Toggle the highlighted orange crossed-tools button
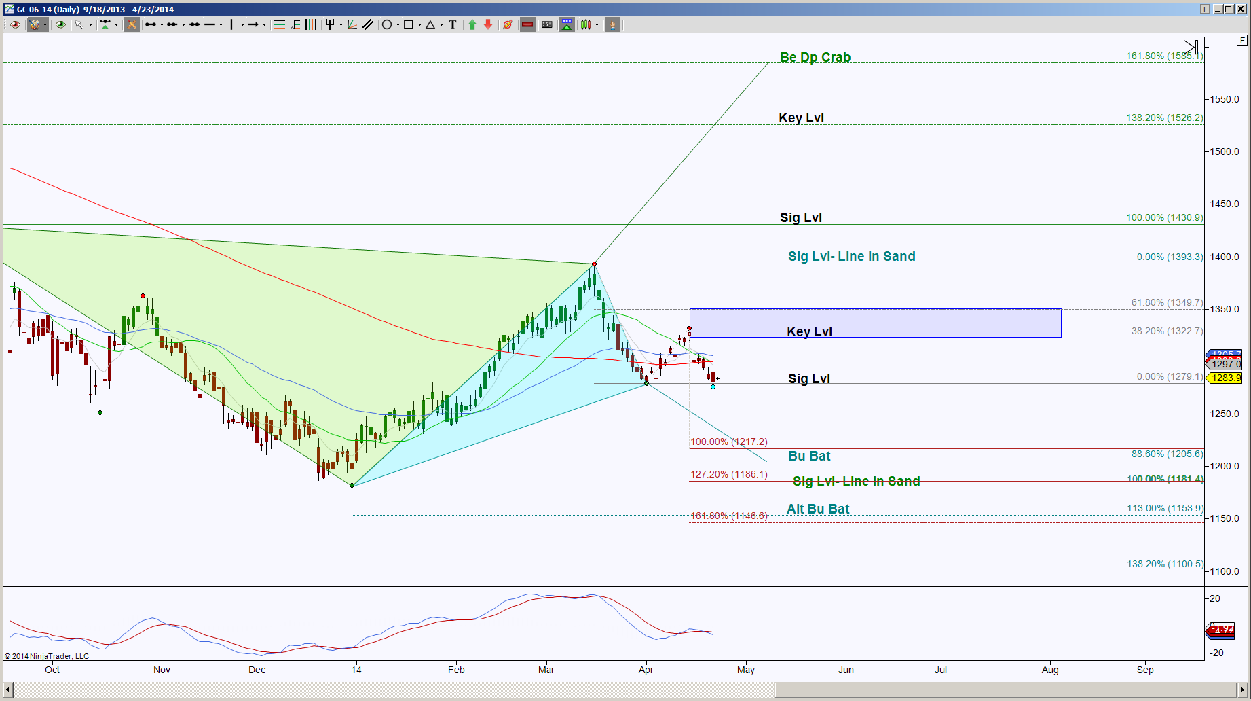1251x701 pixels. pos(132,24)
